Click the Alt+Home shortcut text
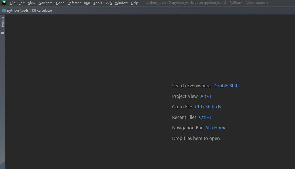This screenshot has width=295, height=169. coord(216,128)
